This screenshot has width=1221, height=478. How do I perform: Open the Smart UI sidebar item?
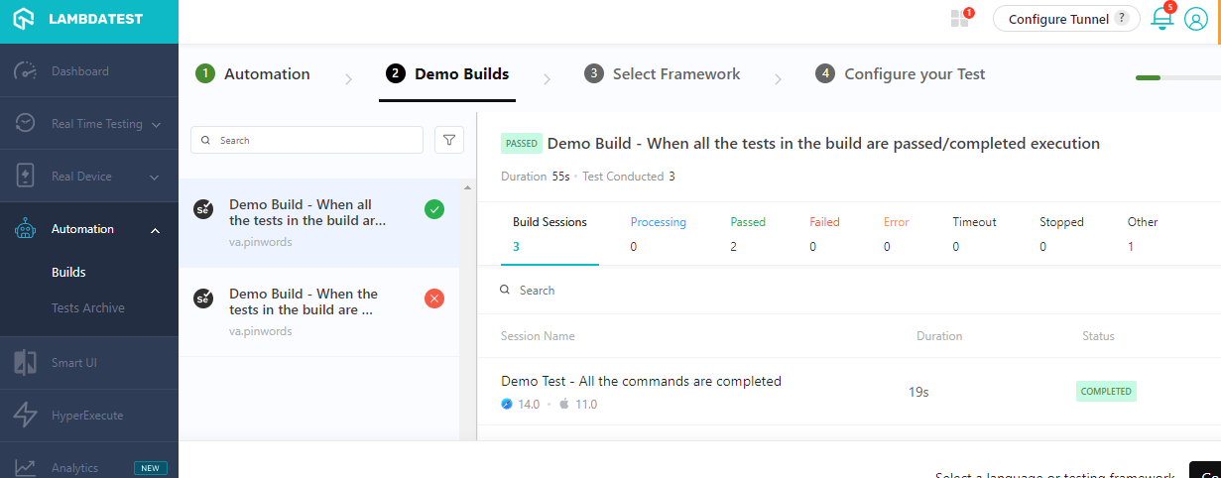click(89, 363)
